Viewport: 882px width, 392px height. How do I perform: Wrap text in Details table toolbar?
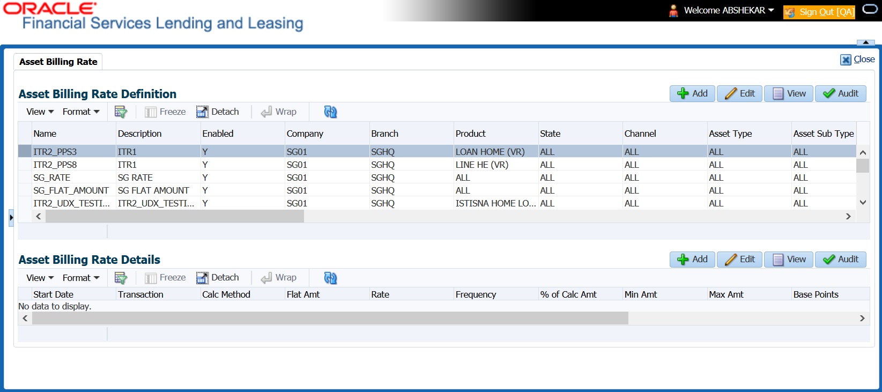point(279,278)
